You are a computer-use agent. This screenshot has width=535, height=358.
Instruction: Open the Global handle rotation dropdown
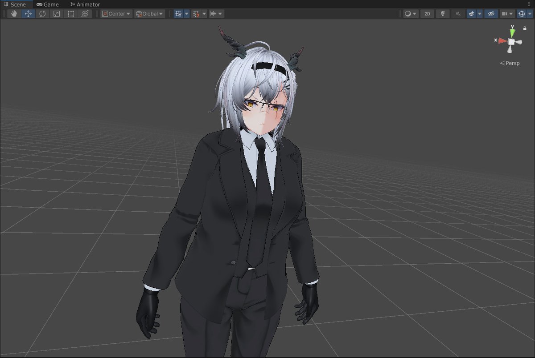(x=149, y=14)
